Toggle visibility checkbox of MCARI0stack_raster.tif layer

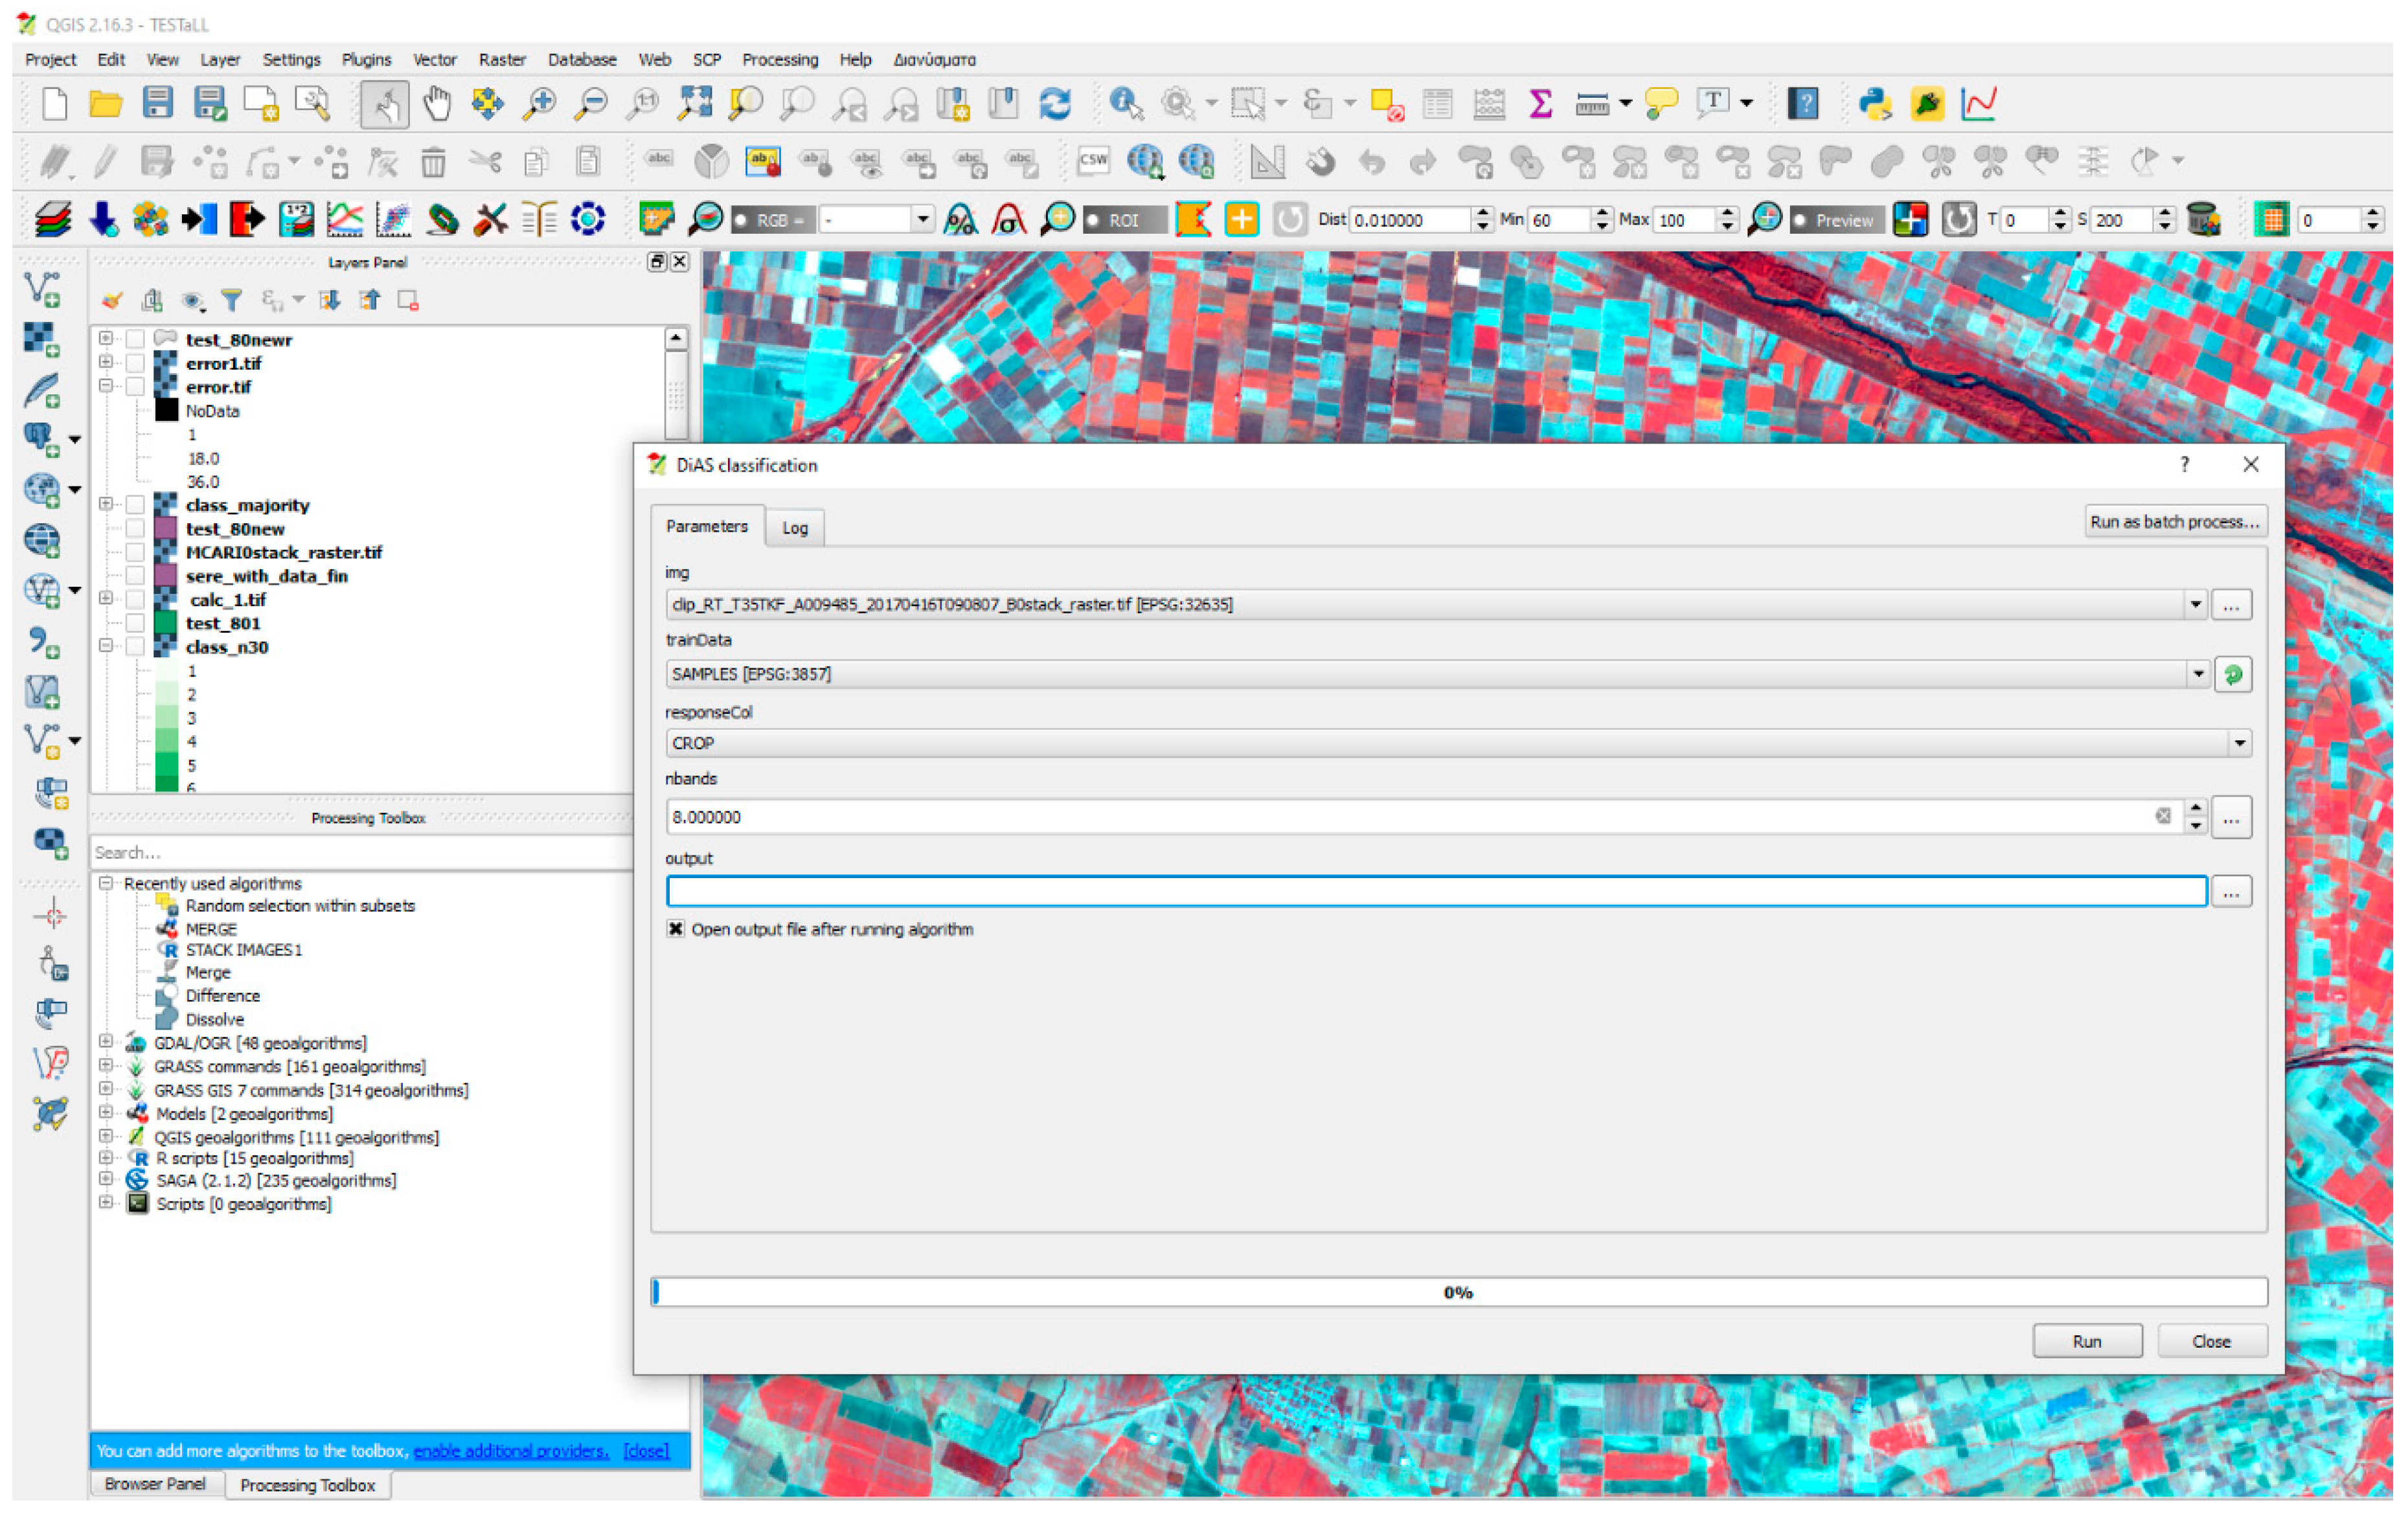point(135,552)
